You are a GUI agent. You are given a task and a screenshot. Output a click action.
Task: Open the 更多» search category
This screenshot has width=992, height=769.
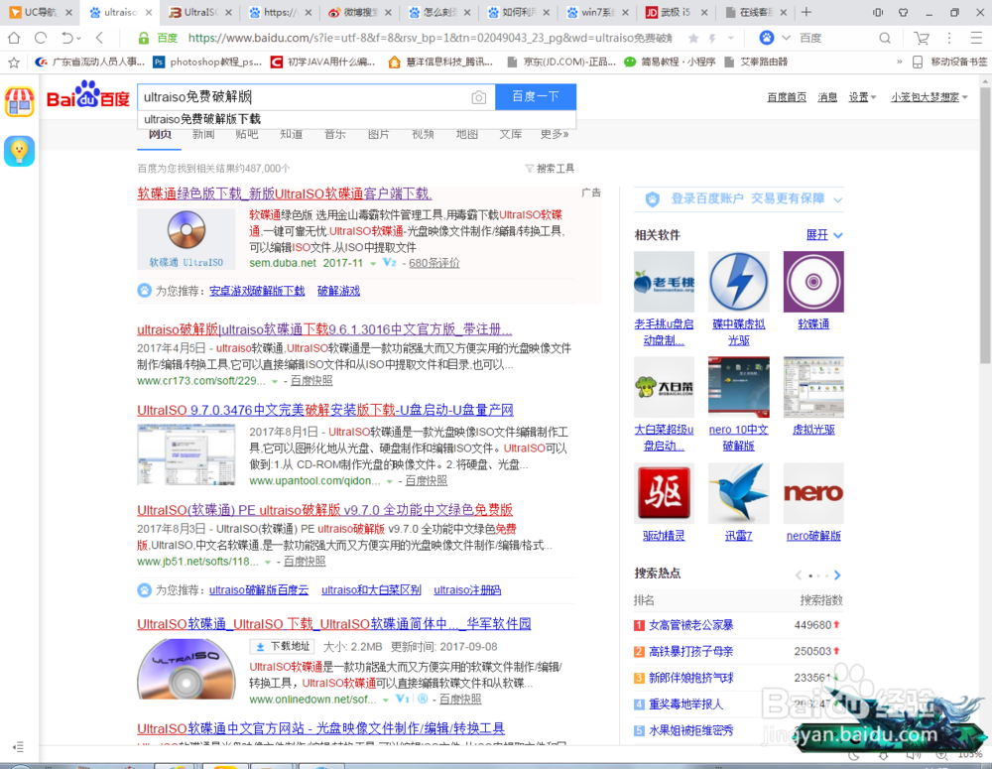tap(555, 134)
